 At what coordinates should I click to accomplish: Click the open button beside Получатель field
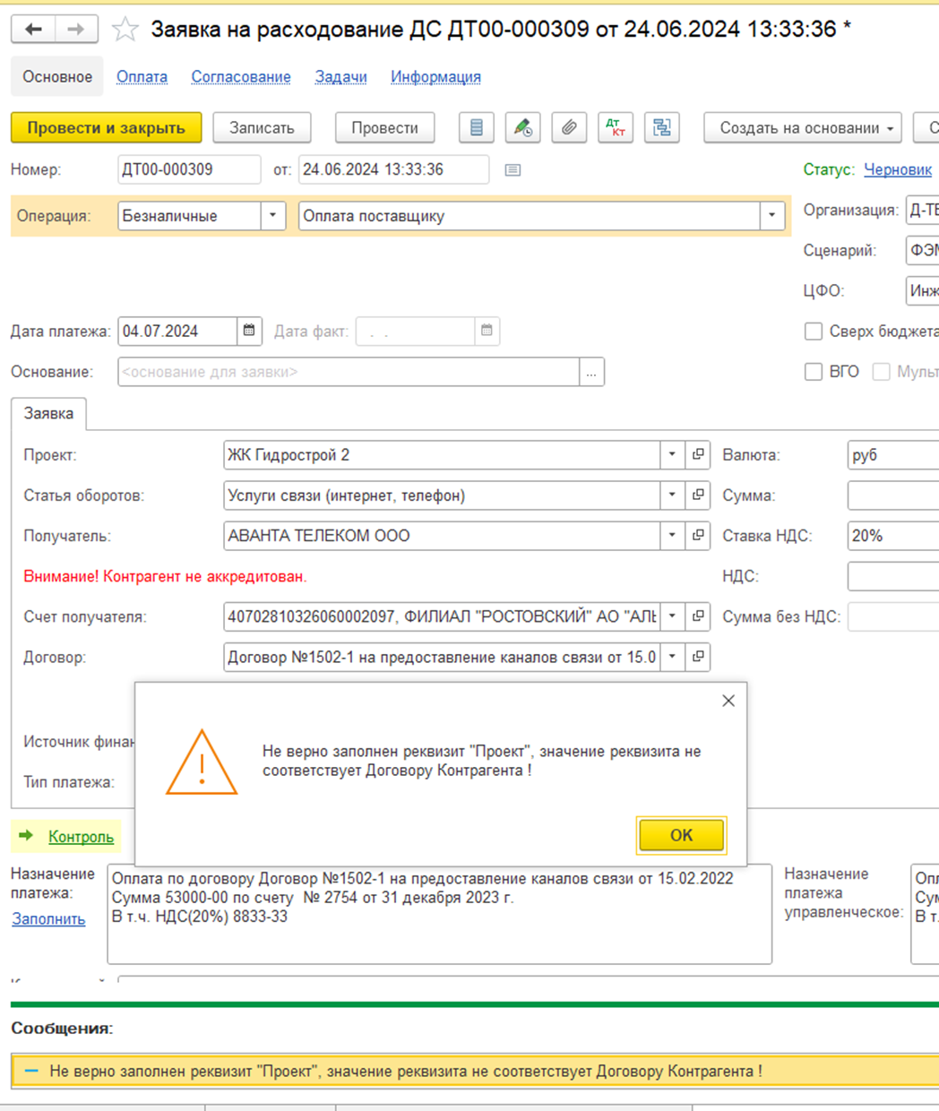click(698, 536)
